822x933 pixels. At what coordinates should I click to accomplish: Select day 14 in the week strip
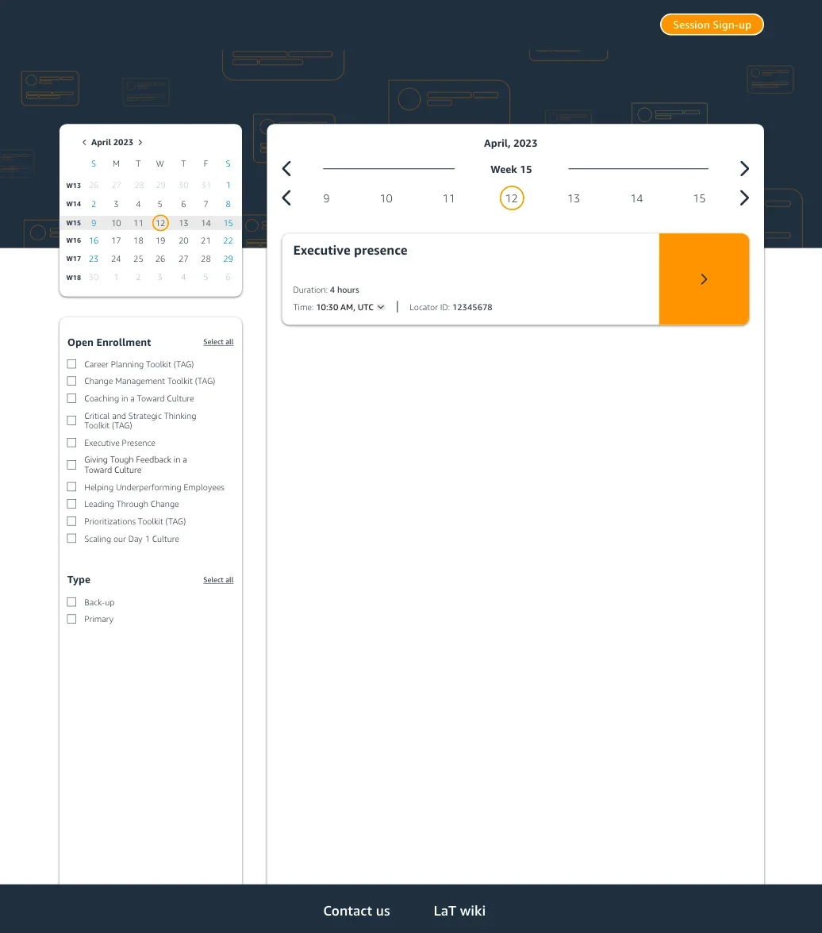[x=637, y=198]
